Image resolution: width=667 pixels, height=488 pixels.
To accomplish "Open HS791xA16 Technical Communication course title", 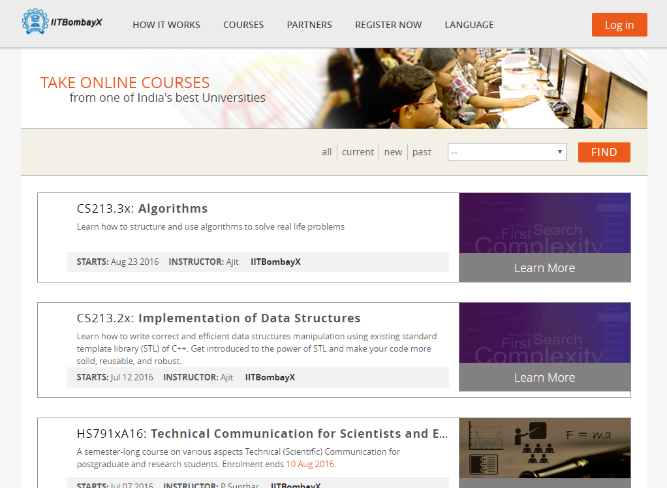I will point(262,434).
